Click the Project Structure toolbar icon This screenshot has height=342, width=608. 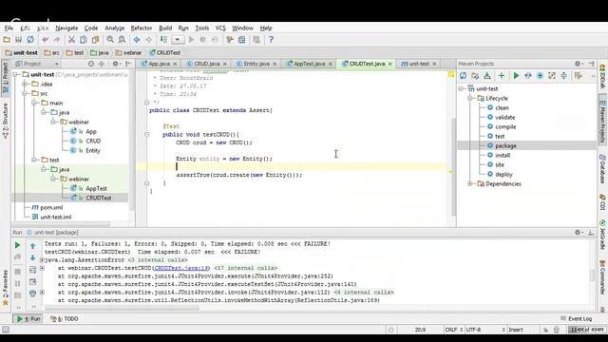[x=241, y=40]
